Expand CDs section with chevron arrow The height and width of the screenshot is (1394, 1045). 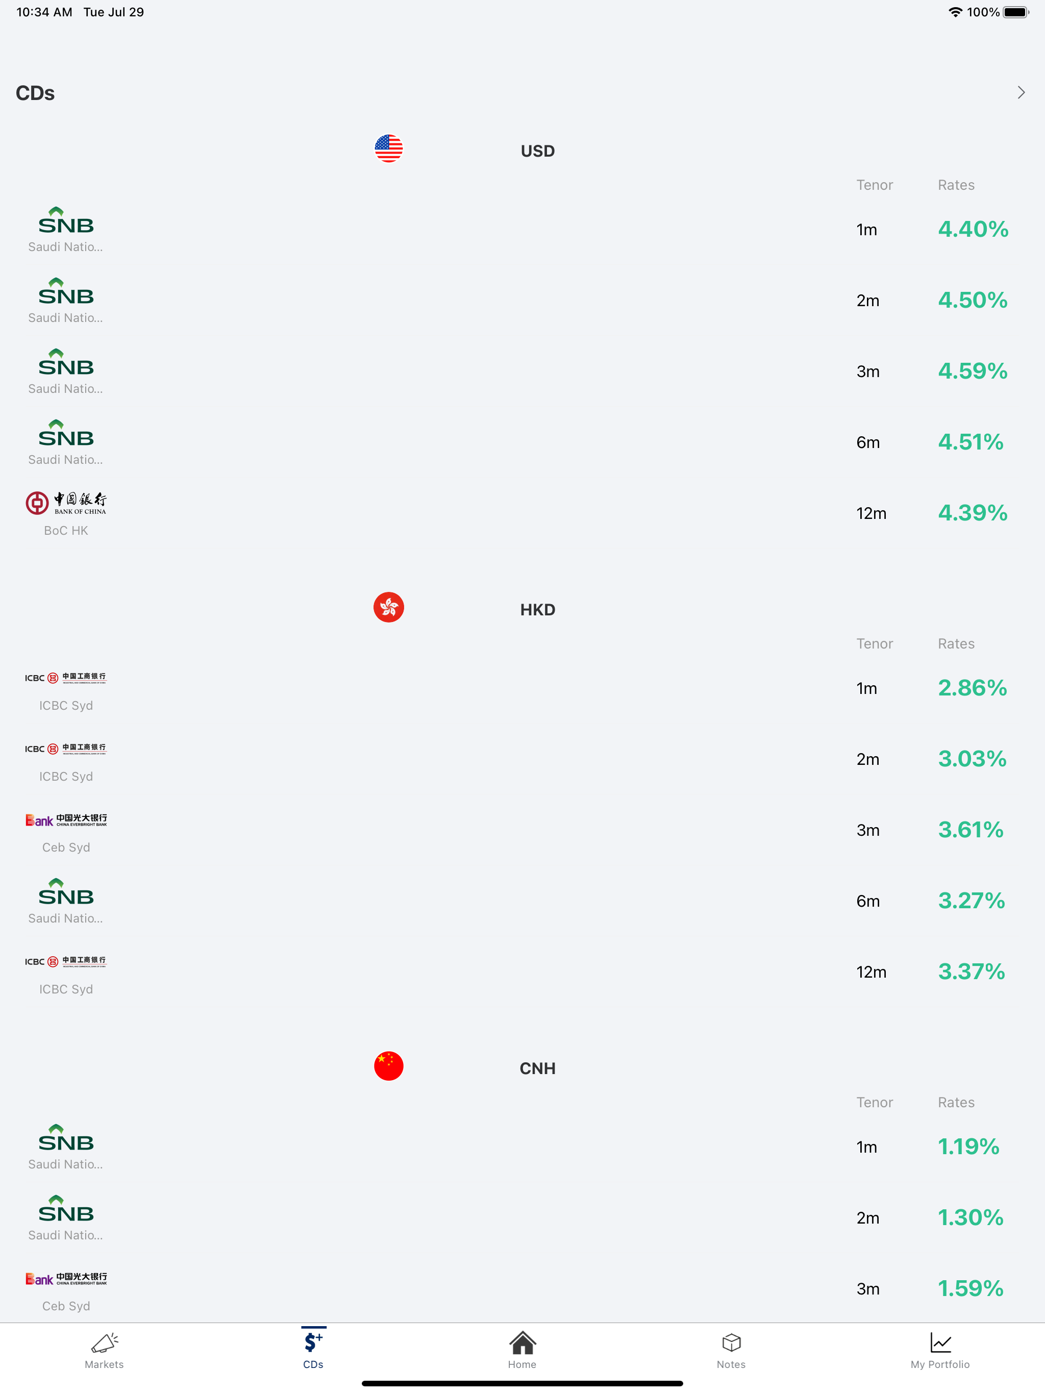pyautogui.click(x=1021, y=93)
